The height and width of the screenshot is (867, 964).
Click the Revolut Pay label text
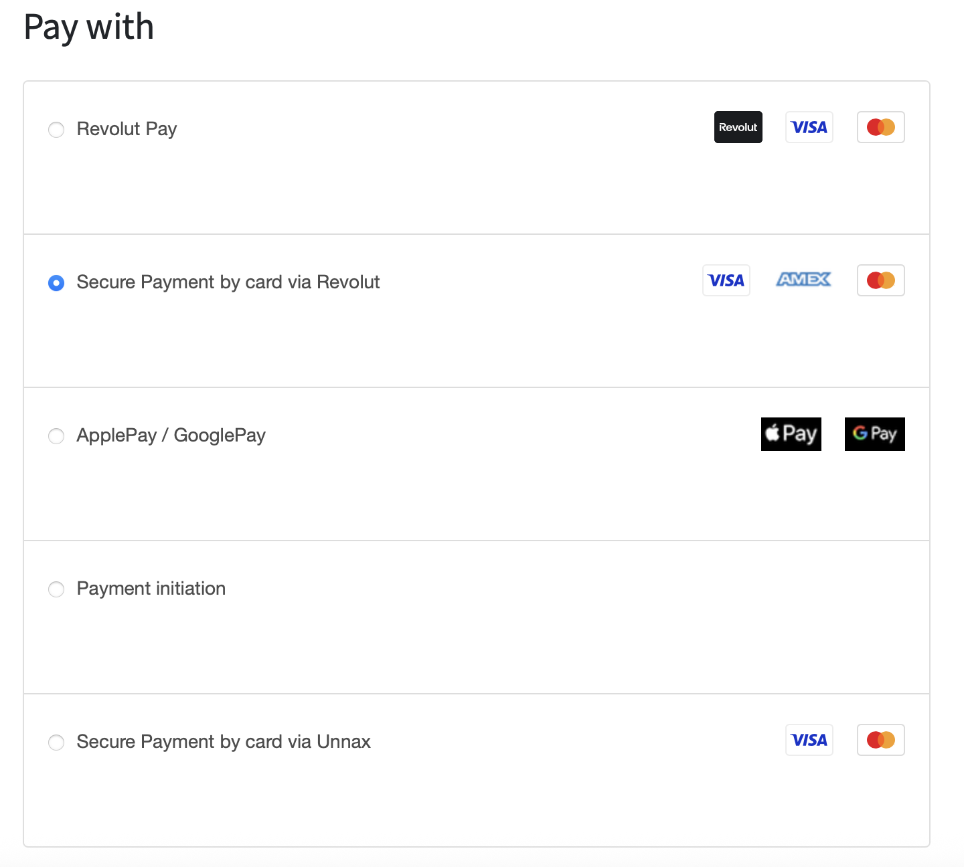(127, 129)
